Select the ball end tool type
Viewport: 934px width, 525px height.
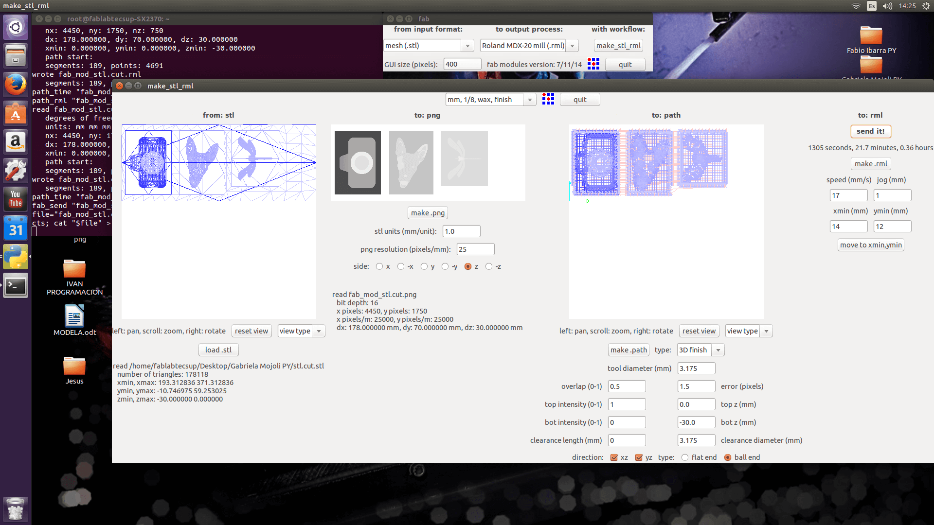coord(728,457)
